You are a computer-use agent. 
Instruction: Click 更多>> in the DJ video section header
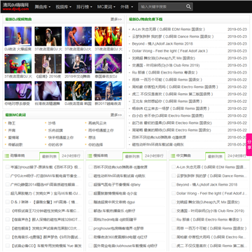click(x=116, y=20)
